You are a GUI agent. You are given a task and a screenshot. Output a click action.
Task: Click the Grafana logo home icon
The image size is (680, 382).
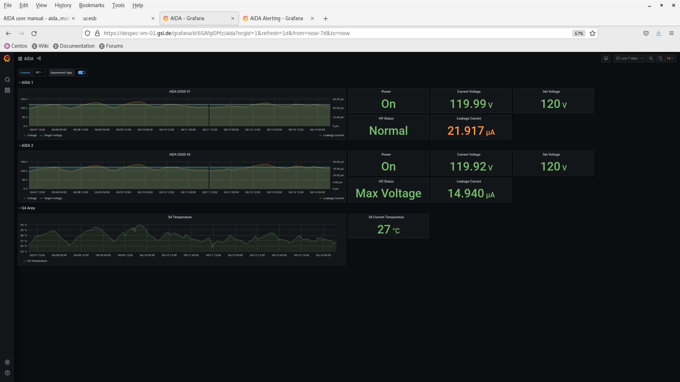tap(7, 58)
